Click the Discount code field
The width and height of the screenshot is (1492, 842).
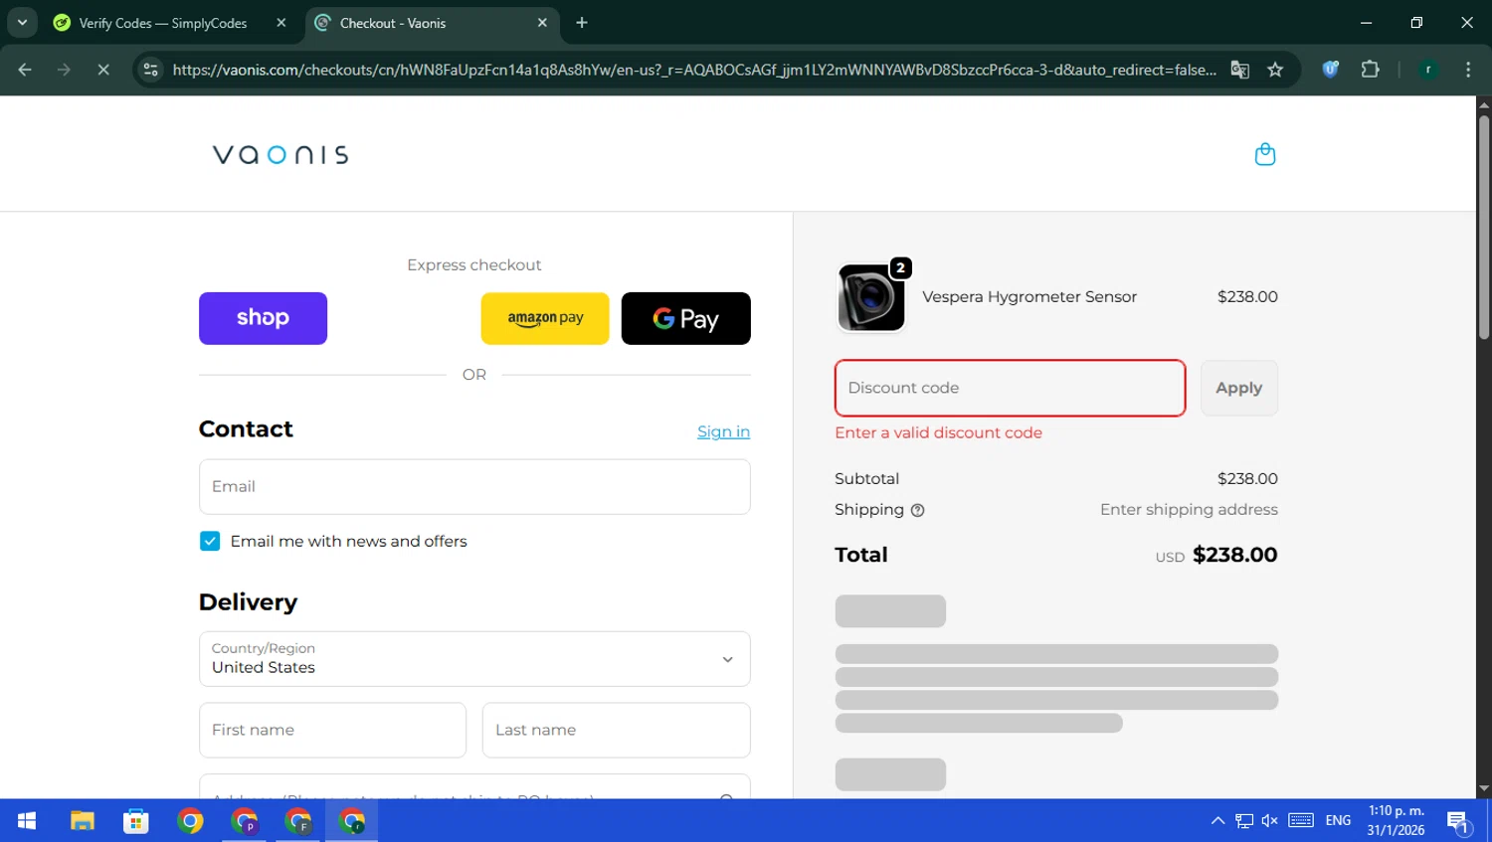(x=1011, y=388)
